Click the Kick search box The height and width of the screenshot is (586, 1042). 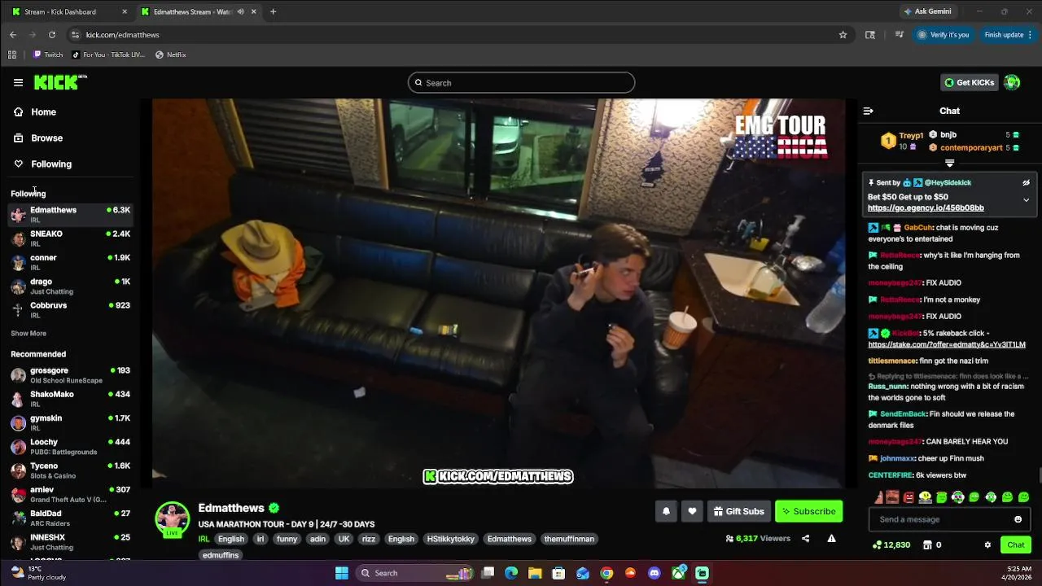coord(521,82)
